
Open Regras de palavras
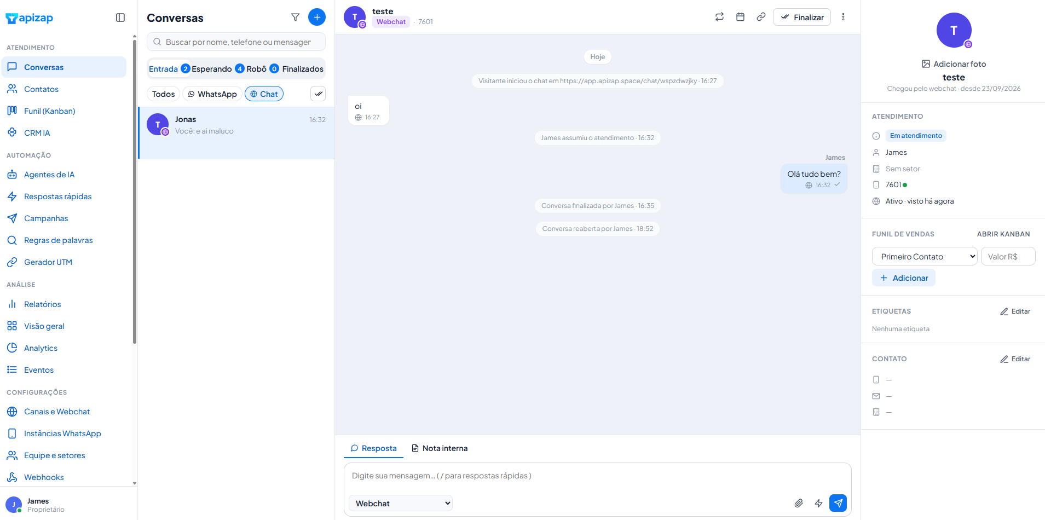[x=63, y=240]
